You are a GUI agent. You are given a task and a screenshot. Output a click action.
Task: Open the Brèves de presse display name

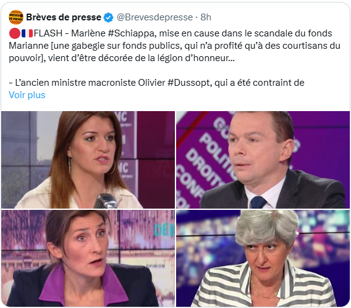point(64,17)
